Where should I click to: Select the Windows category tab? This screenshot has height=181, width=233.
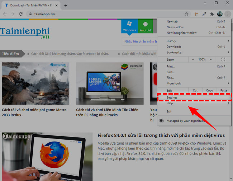click(129, 26)
